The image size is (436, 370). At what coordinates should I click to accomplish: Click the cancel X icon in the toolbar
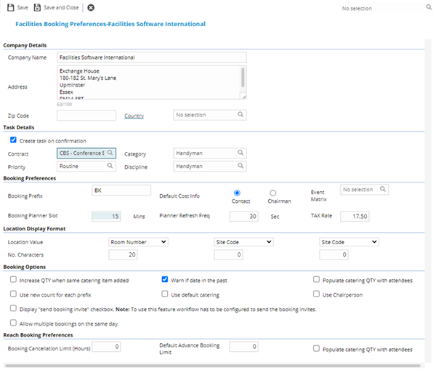(91, 8)
